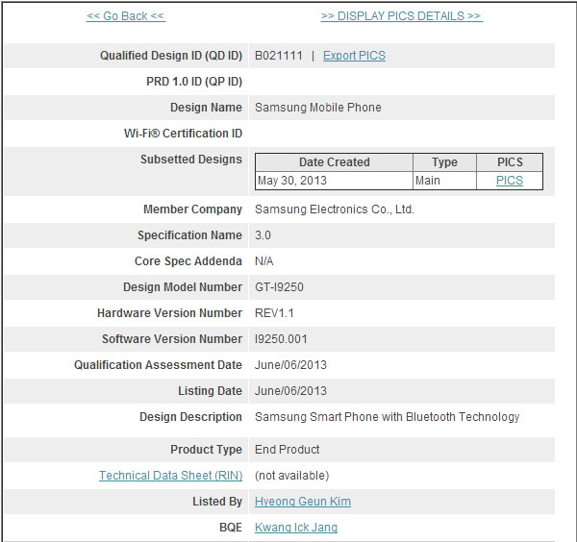Select the Main type table cell
This screenshot has width=577, height=542.
coord(428,181)
